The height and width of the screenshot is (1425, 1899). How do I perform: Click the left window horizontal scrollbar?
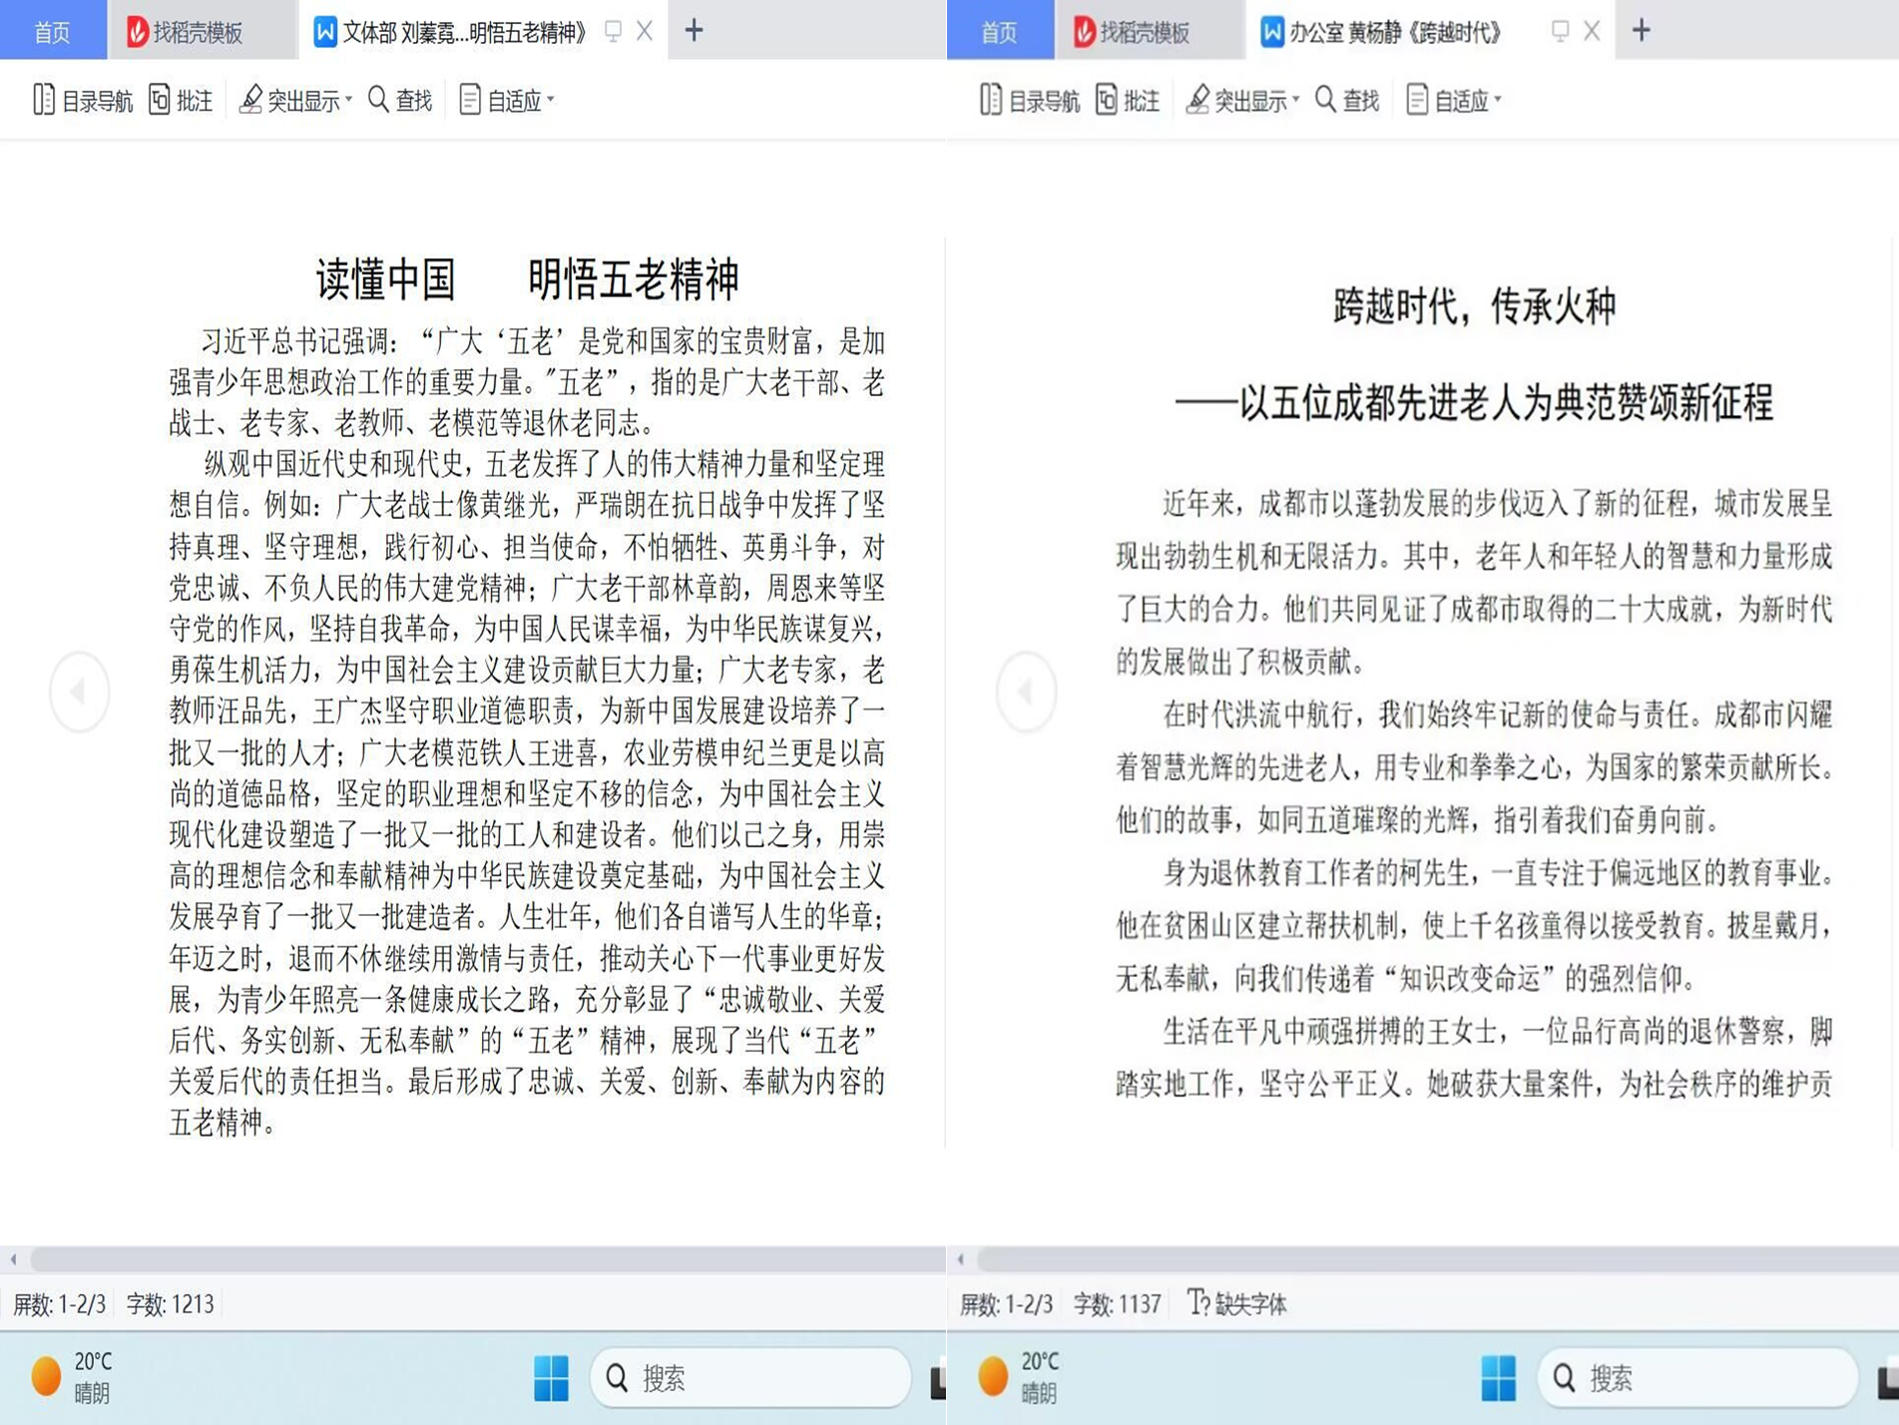pos(479,1259)
